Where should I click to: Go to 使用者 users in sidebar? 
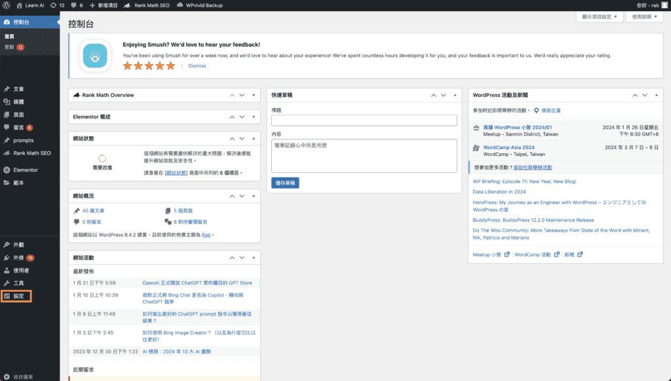tap(21, 270)
